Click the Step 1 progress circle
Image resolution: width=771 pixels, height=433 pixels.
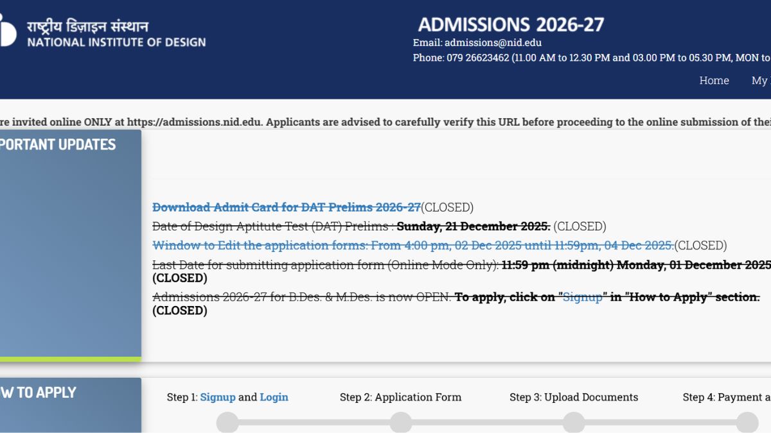[x=227, y=423]
